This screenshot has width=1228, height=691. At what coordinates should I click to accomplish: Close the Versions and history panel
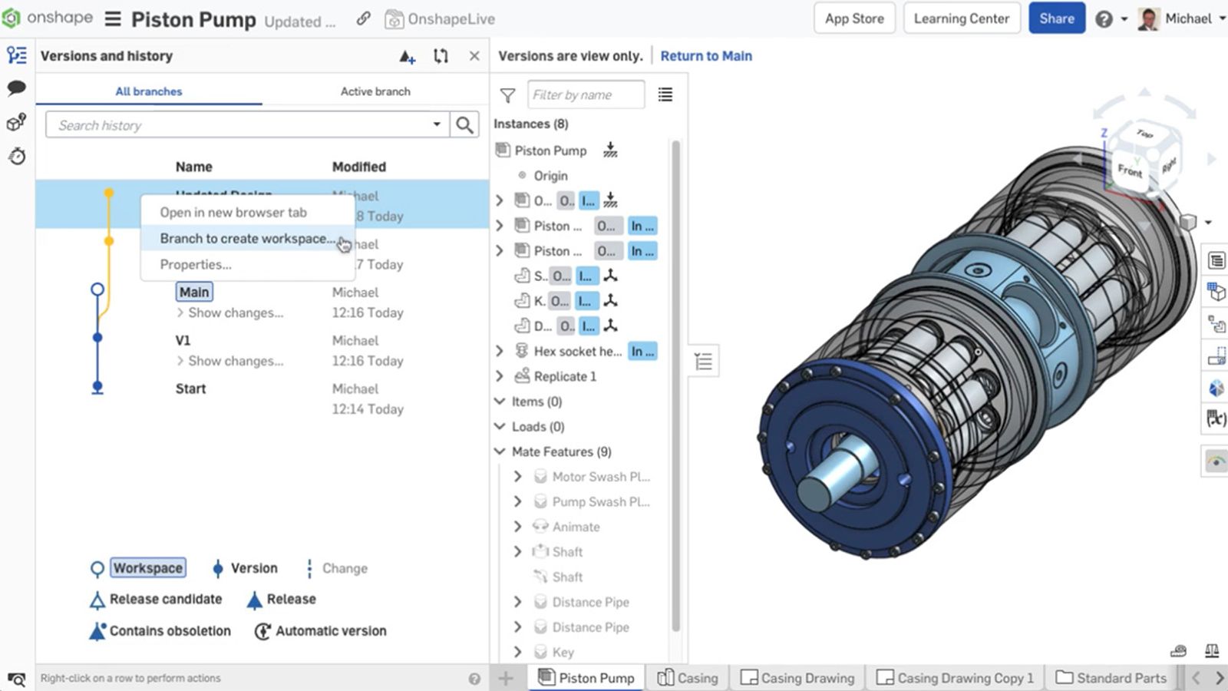tap(474, 56)
